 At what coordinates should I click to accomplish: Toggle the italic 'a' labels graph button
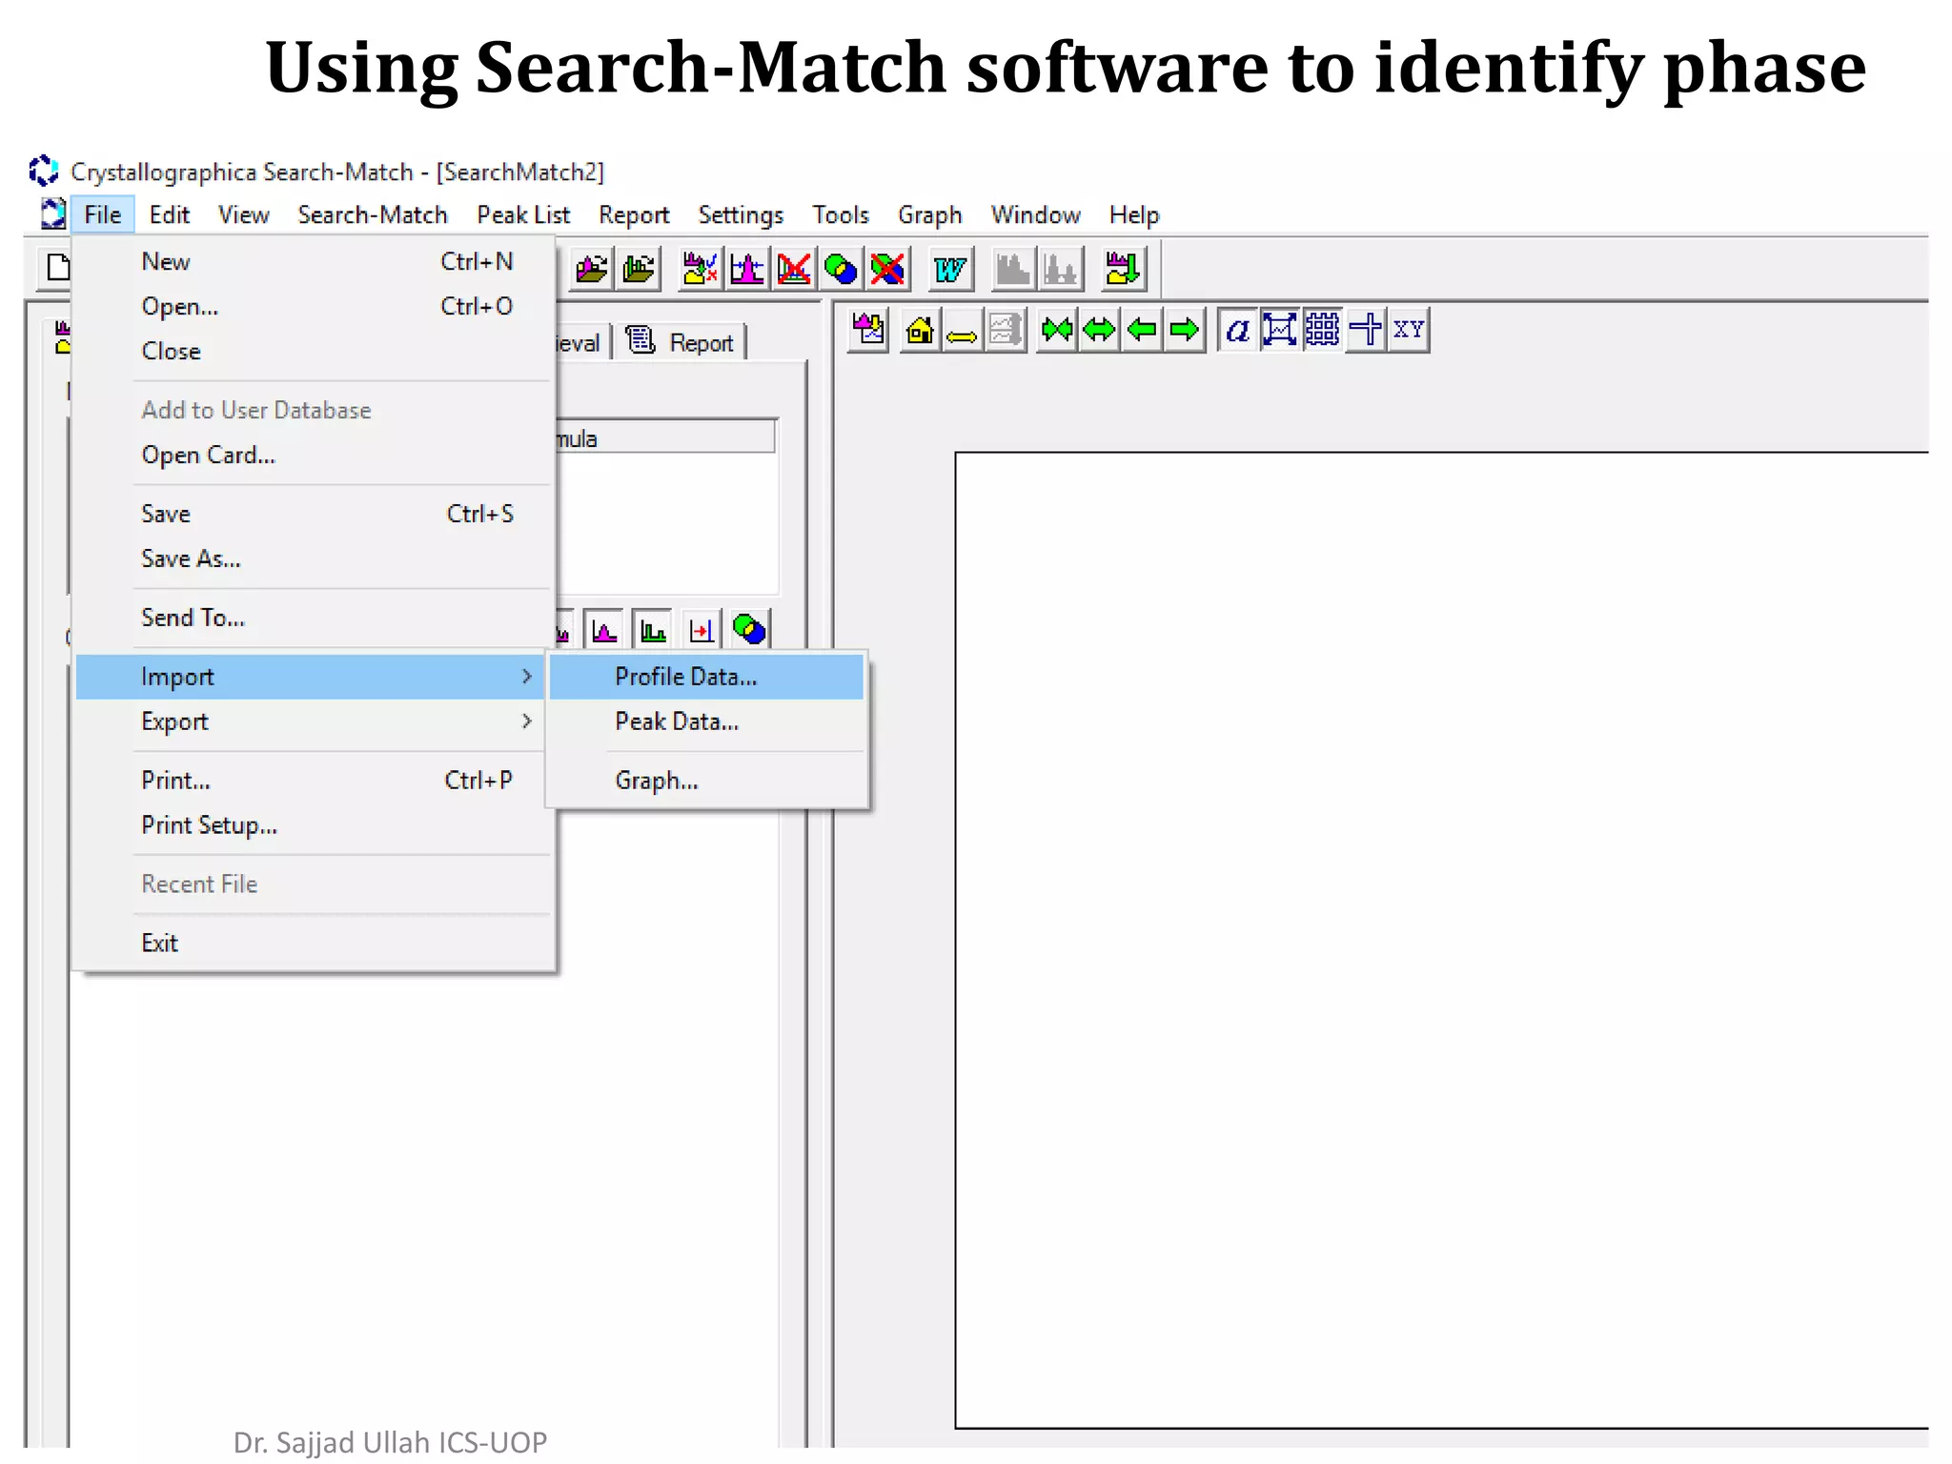(x=1238, y=331)
